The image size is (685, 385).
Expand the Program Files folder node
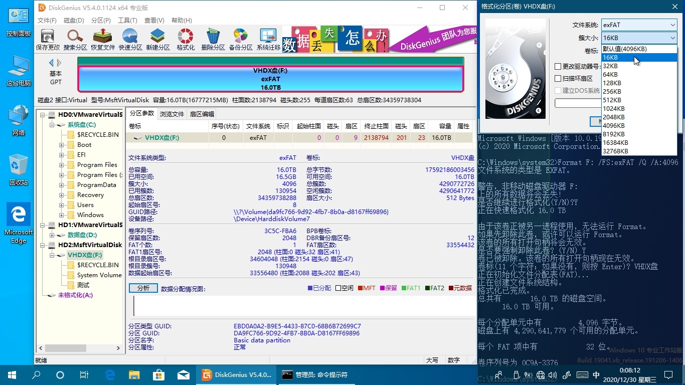(x=61, y=165)
